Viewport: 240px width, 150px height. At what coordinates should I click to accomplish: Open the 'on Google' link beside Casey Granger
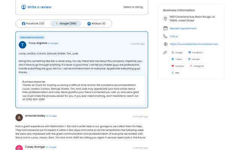(51, 147)
